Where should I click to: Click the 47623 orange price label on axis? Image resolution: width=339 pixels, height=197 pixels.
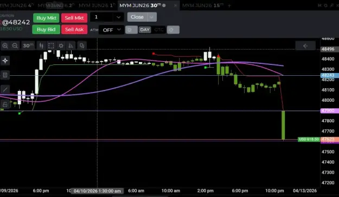[329, 139]
